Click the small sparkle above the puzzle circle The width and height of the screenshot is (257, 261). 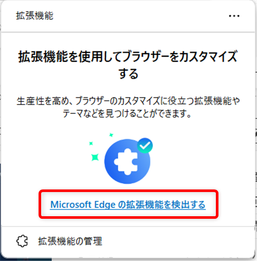click(111, 135)
